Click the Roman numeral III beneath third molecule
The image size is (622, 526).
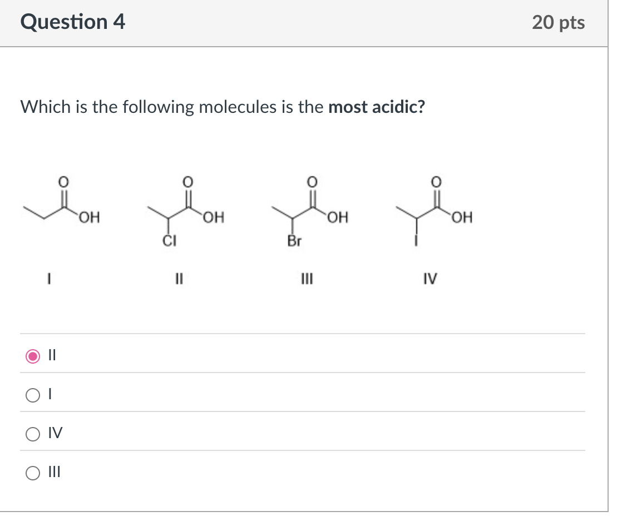point(307,280)
